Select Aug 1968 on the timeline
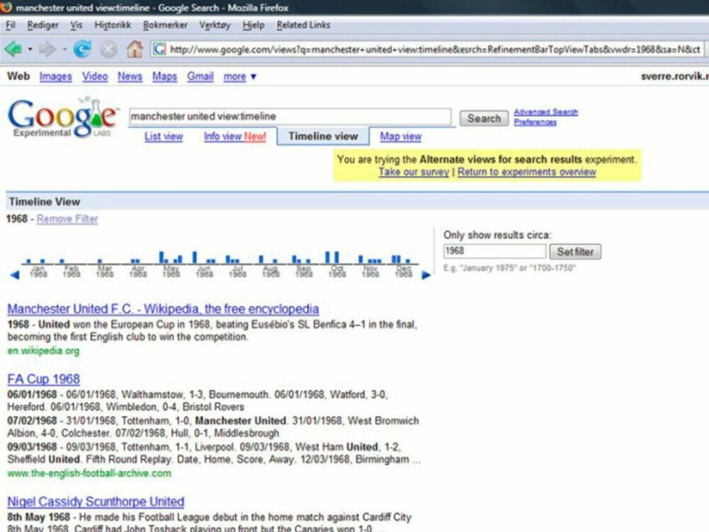The image size is (709, 532). pos(270,271)
